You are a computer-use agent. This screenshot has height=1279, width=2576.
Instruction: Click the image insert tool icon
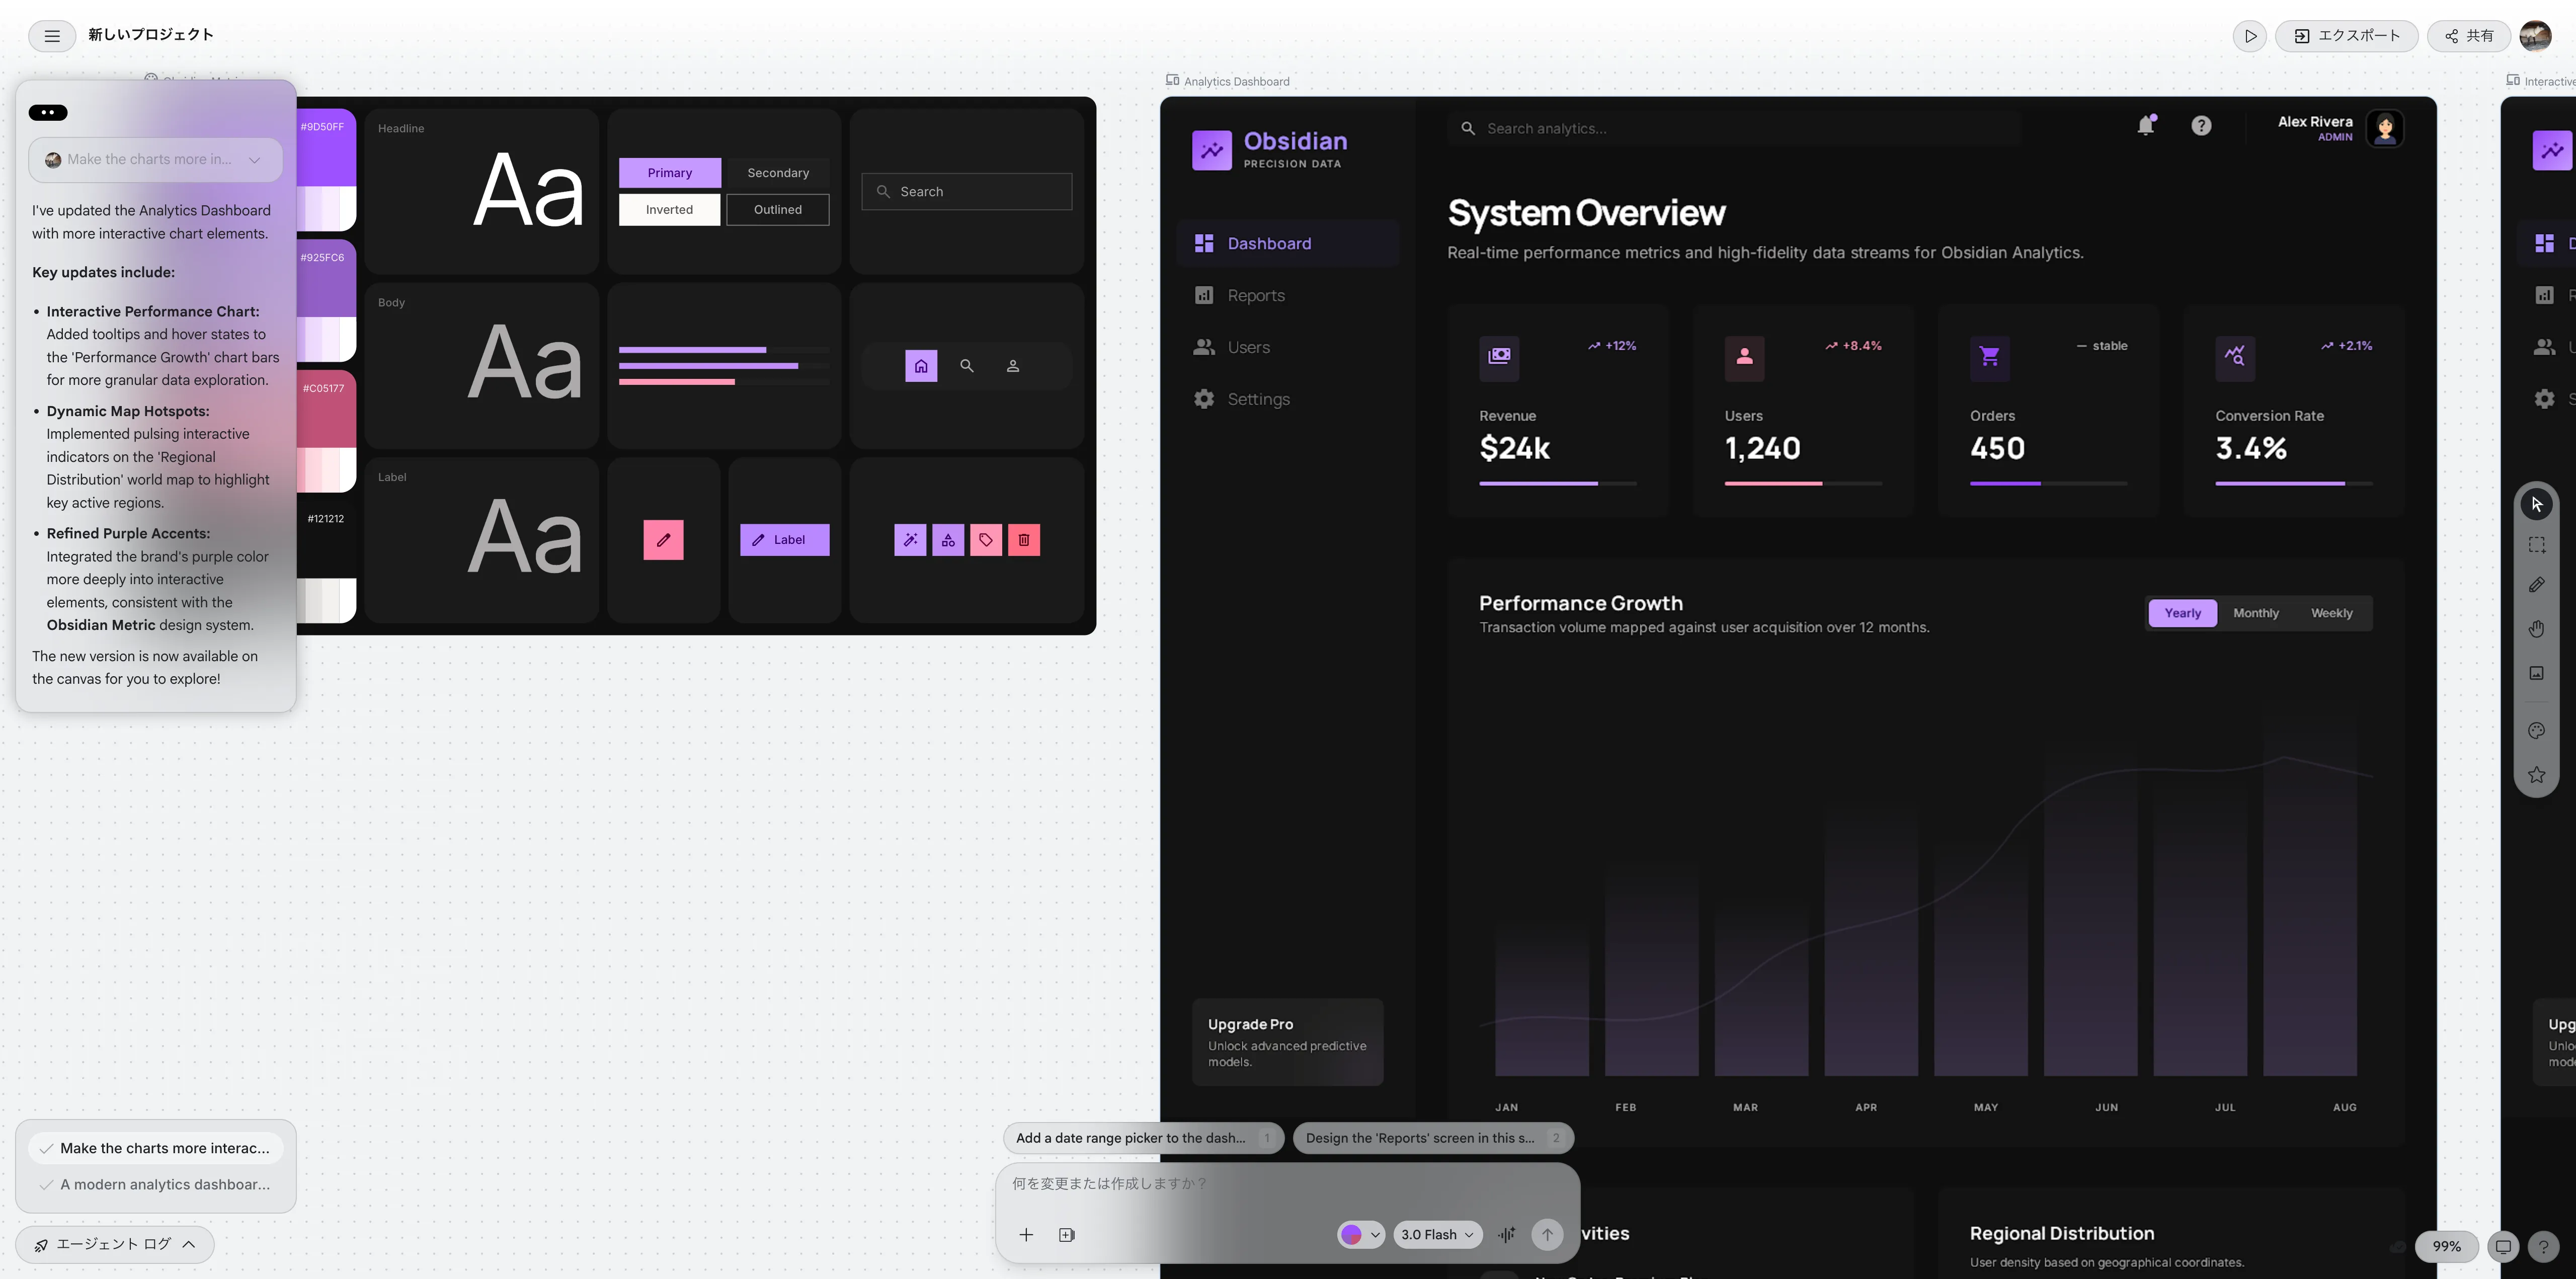(x=2536, y=673)
